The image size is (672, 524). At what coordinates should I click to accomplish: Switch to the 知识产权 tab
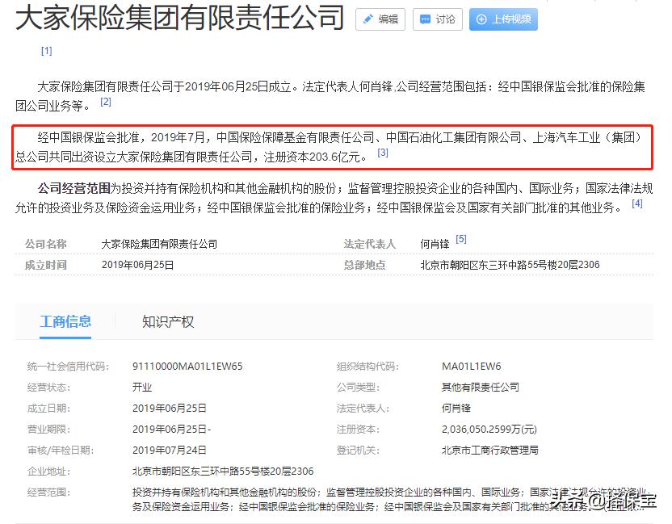[167, 321]
